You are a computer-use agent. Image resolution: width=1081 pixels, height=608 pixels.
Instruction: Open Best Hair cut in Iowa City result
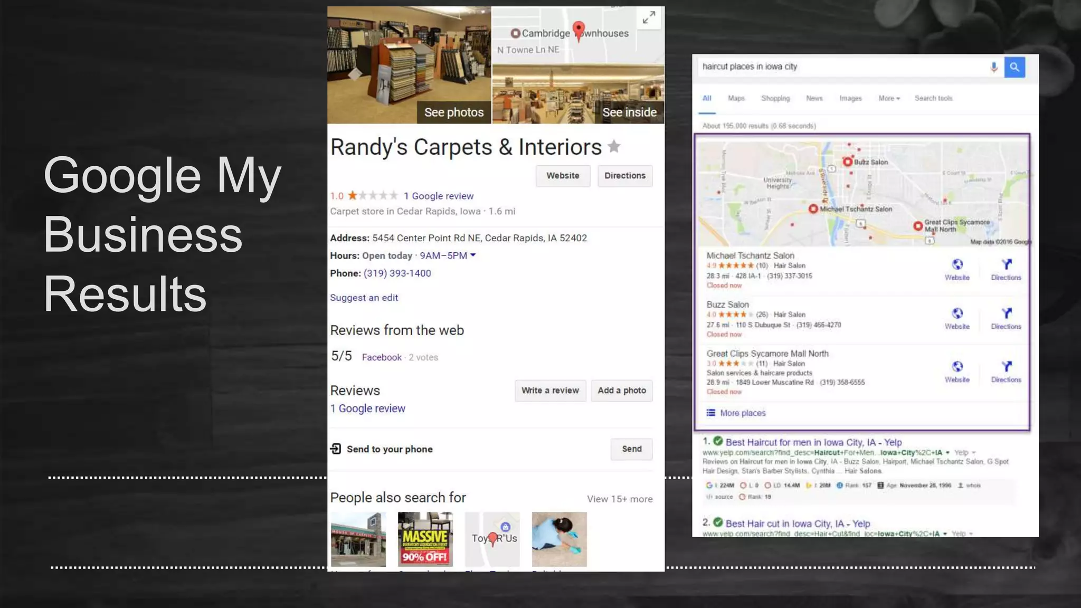798,524
